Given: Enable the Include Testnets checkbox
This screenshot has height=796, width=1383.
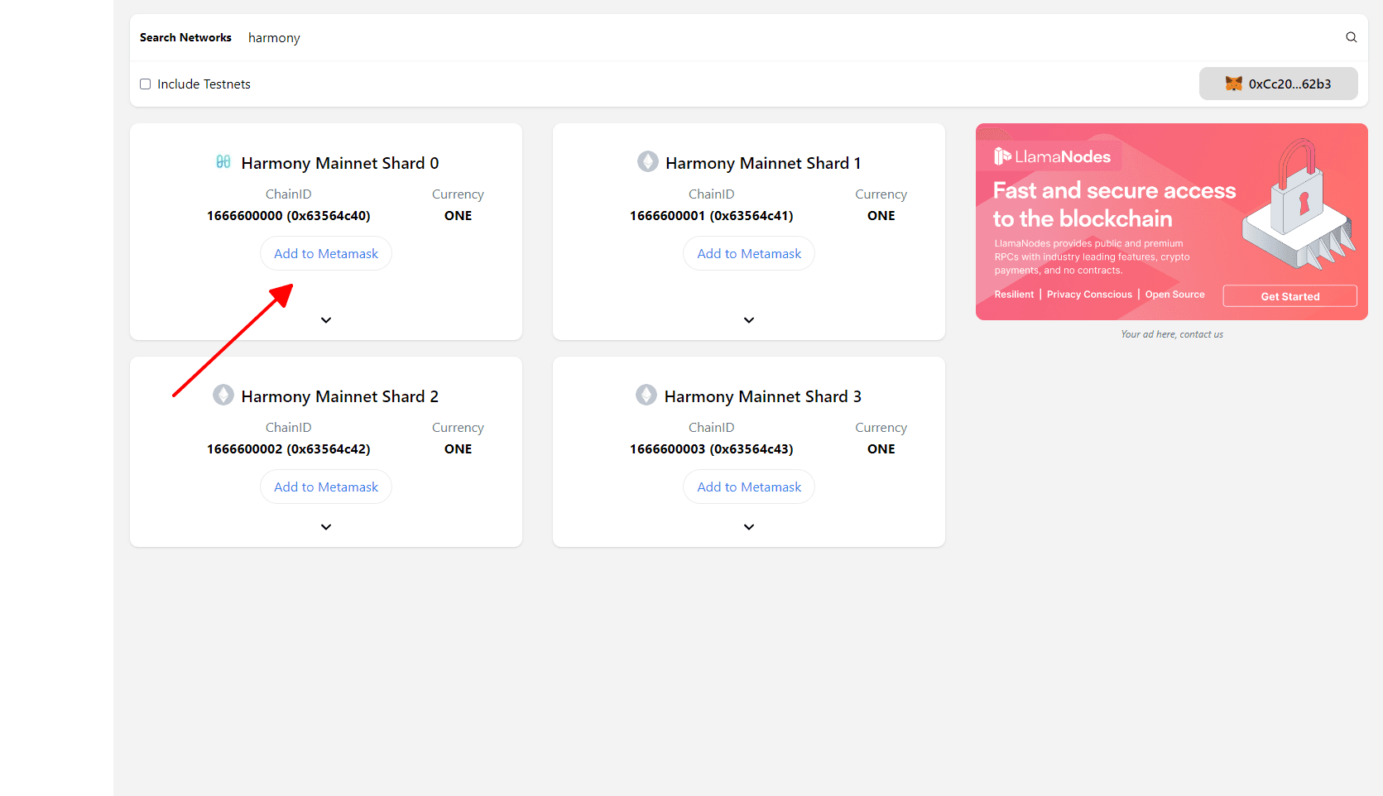Looking at the screenshot, I should pos(145,84).
